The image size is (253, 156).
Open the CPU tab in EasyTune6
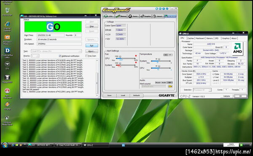[x=109, y=16]
